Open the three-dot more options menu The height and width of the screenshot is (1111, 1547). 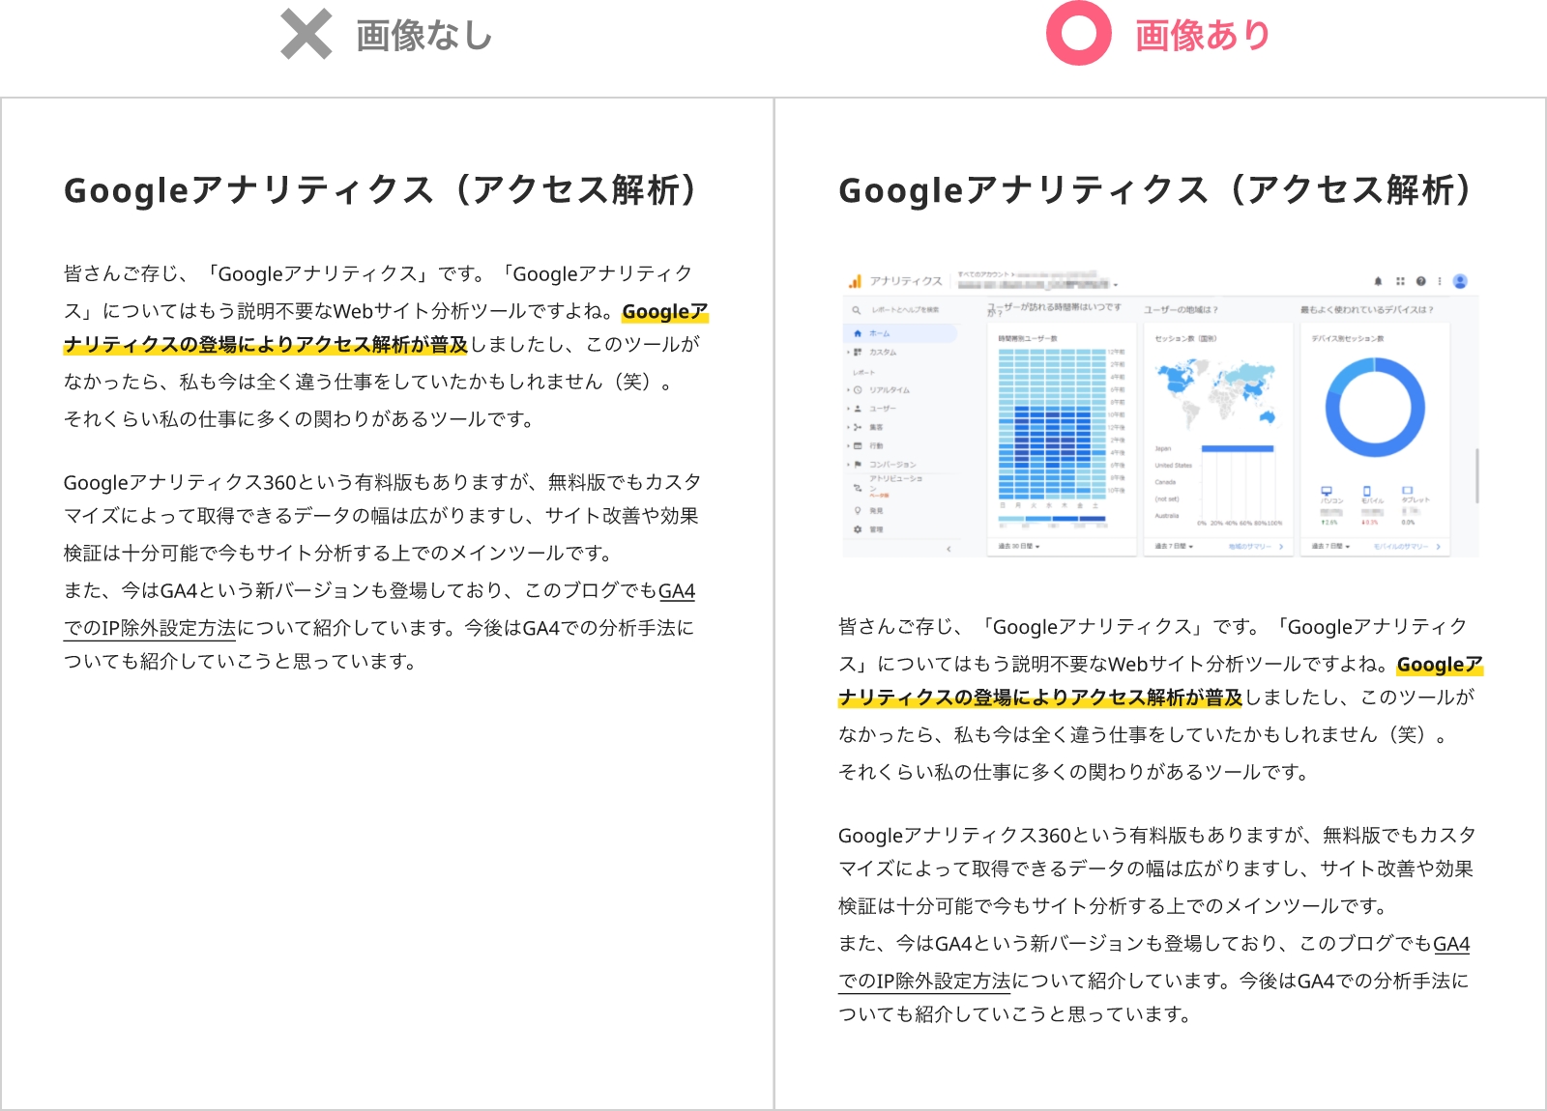click(1440, 281)
